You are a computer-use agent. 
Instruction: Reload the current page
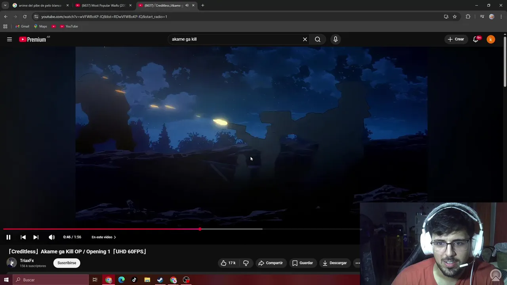point(25,17)
